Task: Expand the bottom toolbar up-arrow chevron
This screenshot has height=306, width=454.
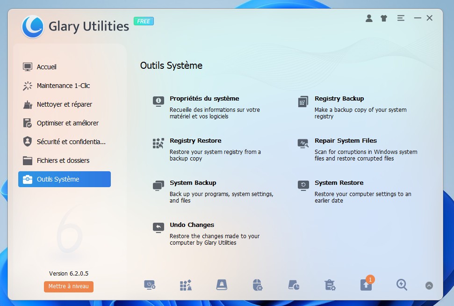Action: [429, 285]
